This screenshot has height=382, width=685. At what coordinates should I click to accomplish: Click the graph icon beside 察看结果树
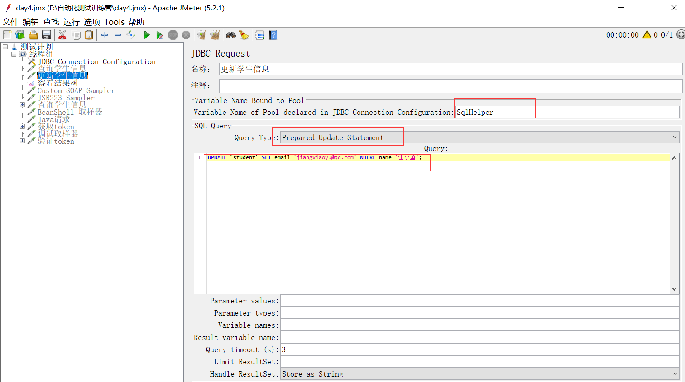(x=31, y=83)
